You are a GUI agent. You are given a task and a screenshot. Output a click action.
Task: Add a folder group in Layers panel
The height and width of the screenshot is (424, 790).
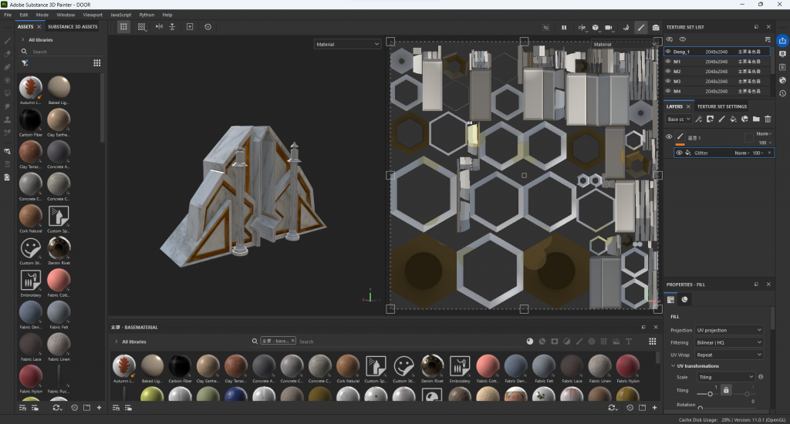[x=756, y=119]
